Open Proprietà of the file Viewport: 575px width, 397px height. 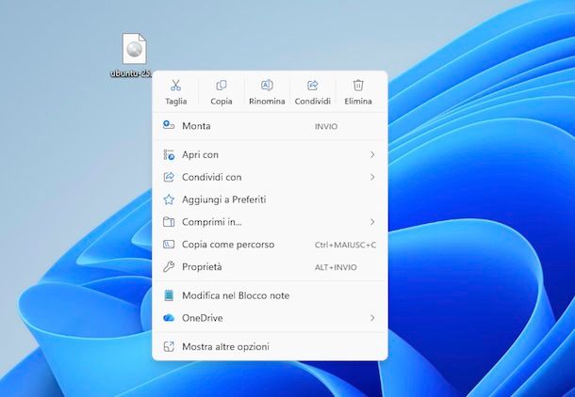point(270,267)
